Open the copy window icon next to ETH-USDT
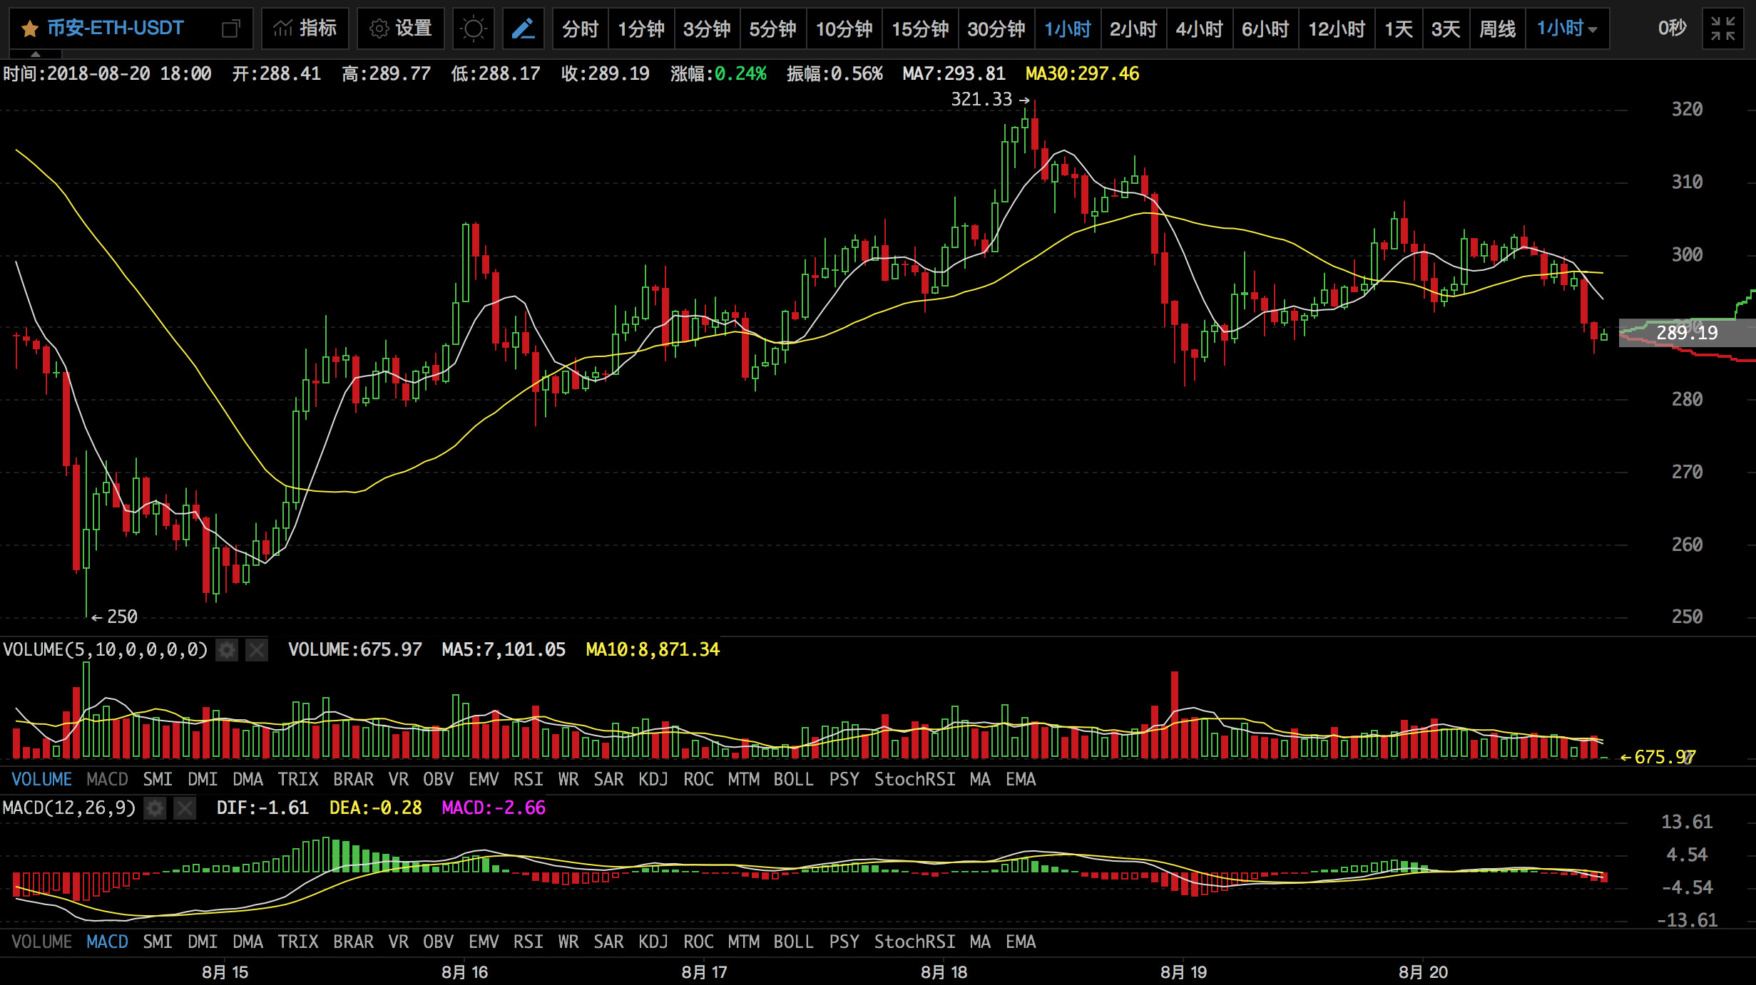 coord(230,29)
